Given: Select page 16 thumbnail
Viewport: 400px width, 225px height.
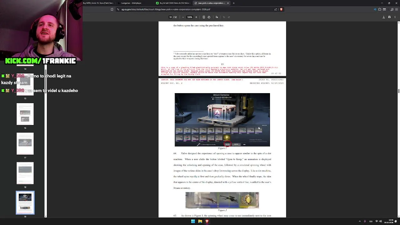Looking at the screenshot, I should [25, 114].
